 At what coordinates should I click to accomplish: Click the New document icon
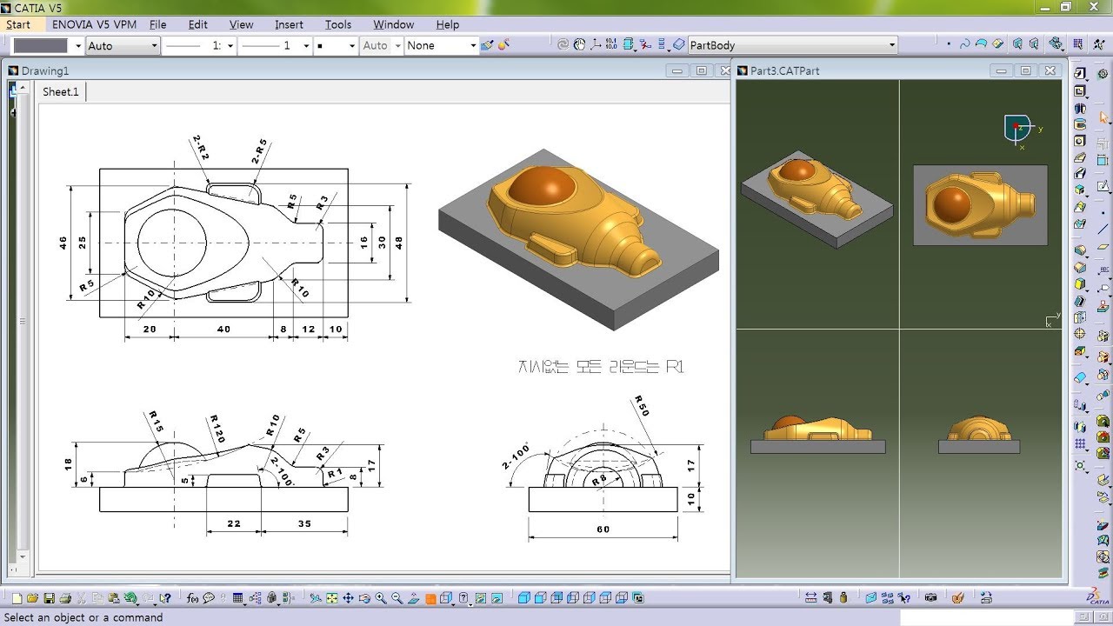(x=17, y=598)
